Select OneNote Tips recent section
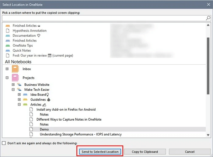The image size is (213, 157). 23,45
